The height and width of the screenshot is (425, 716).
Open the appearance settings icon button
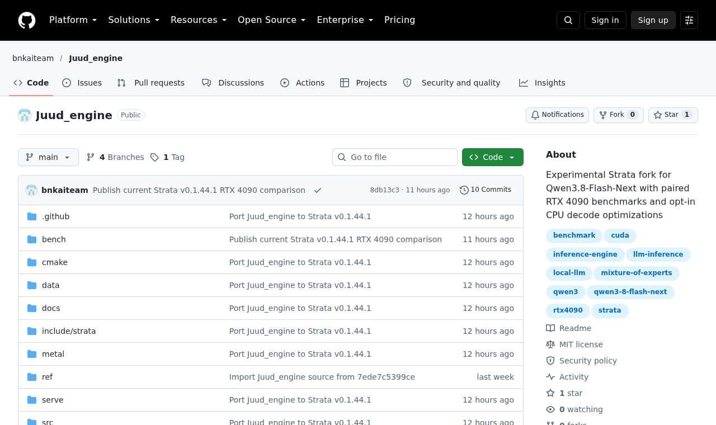click(689, 20)
